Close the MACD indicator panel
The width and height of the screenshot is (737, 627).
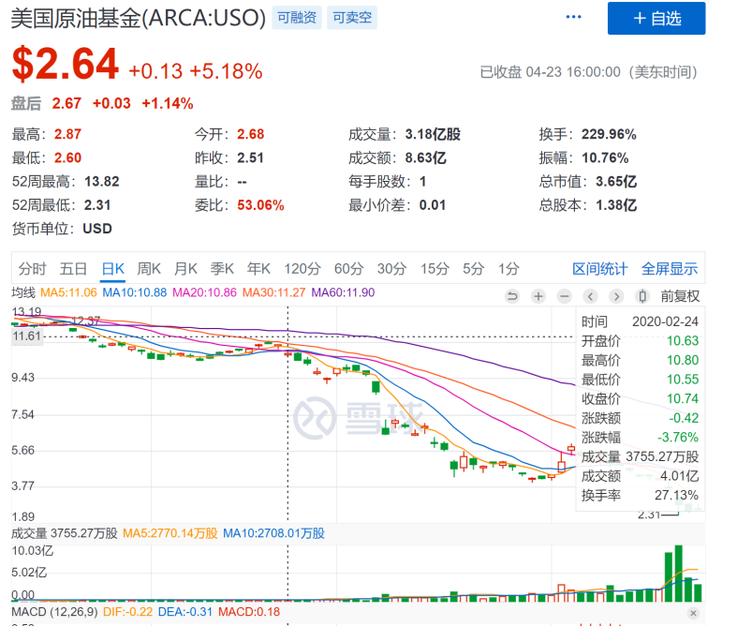[x=693, y=613]
